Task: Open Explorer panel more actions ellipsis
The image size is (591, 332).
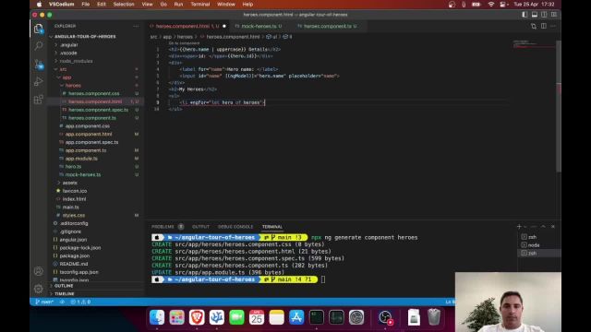Action: (136, 26)
